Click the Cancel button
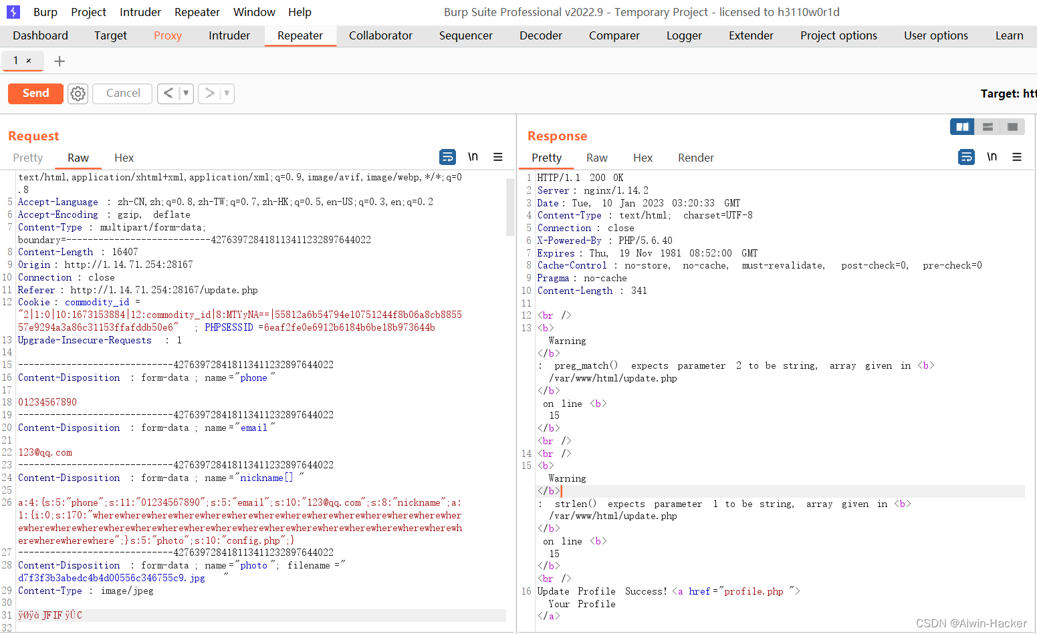 coord(123,94)
